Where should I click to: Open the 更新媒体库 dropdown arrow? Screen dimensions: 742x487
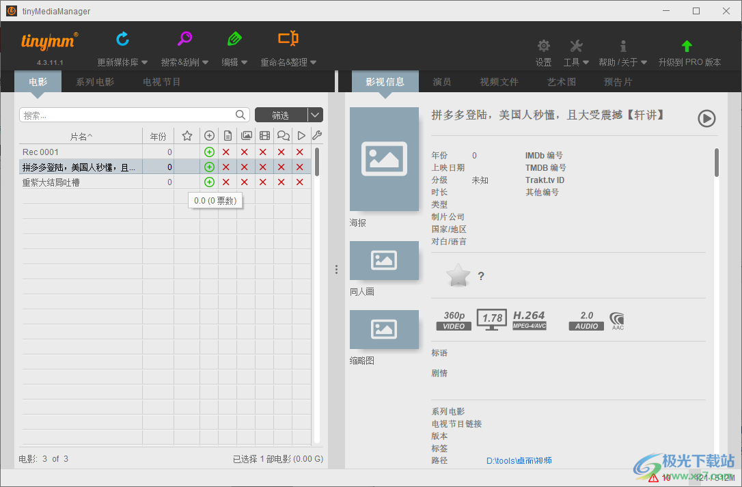click(144, 62)
